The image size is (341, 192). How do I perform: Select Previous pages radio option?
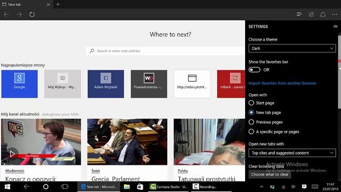251,122
